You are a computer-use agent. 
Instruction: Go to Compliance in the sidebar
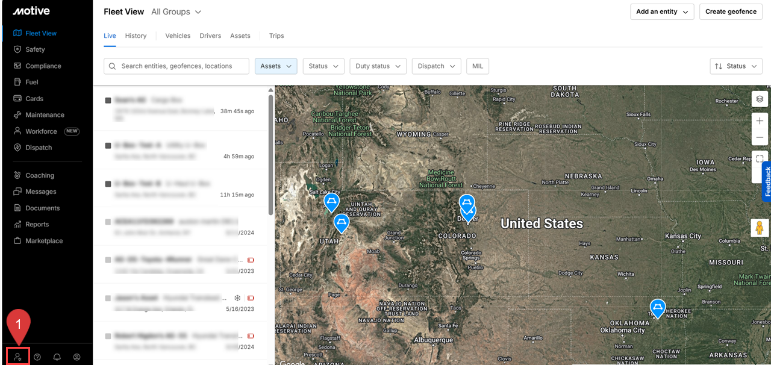[x=43, y=66]
